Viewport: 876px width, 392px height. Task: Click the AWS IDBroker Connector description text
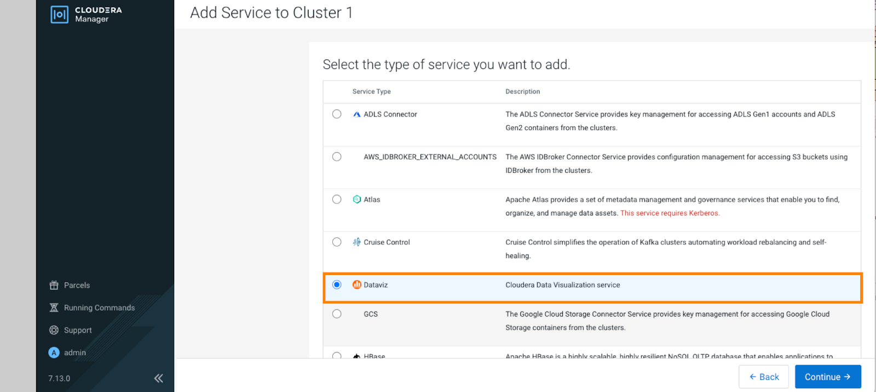pos(676,163)
